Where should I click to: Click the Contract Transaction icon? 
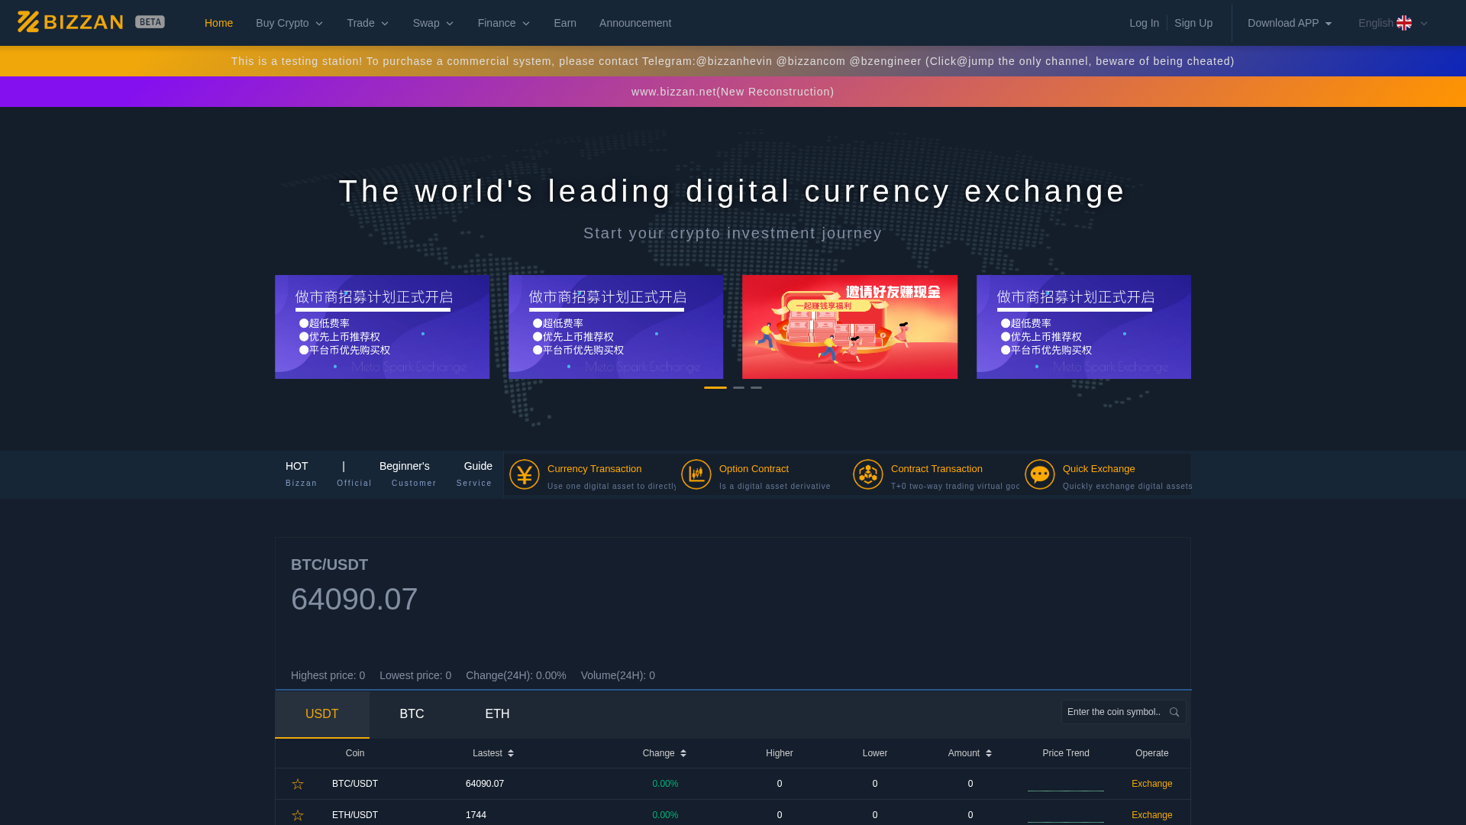[x=868, y=474]
